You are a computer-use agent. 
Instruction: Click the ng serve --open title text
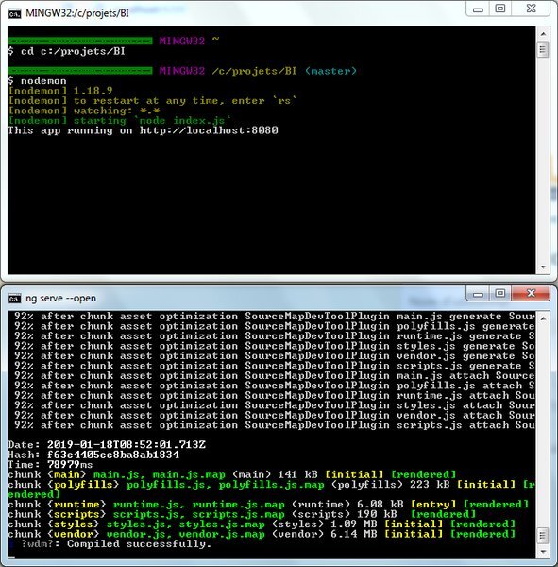tap(60, 299)
